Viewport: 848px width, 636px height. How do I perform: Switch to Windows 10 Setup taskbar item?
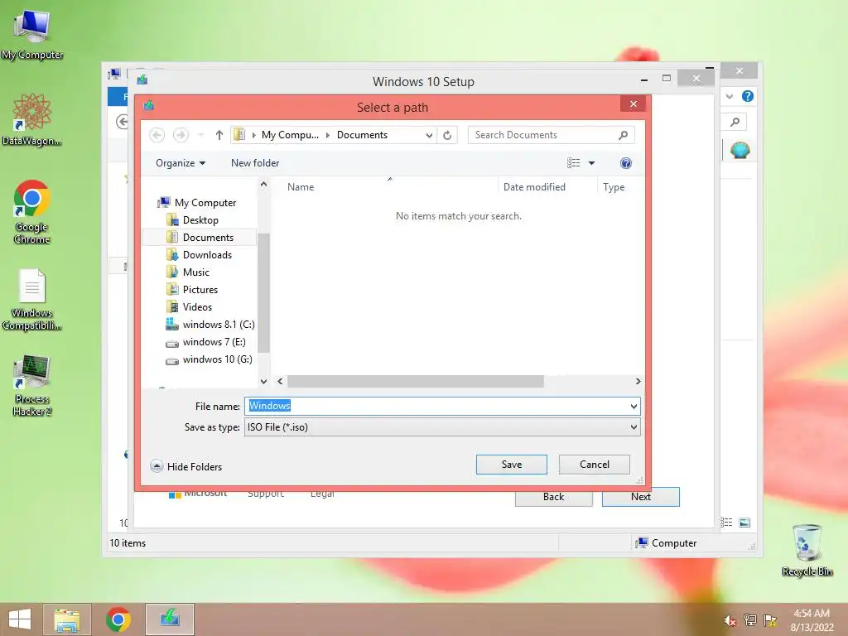(x=170, y=619)
